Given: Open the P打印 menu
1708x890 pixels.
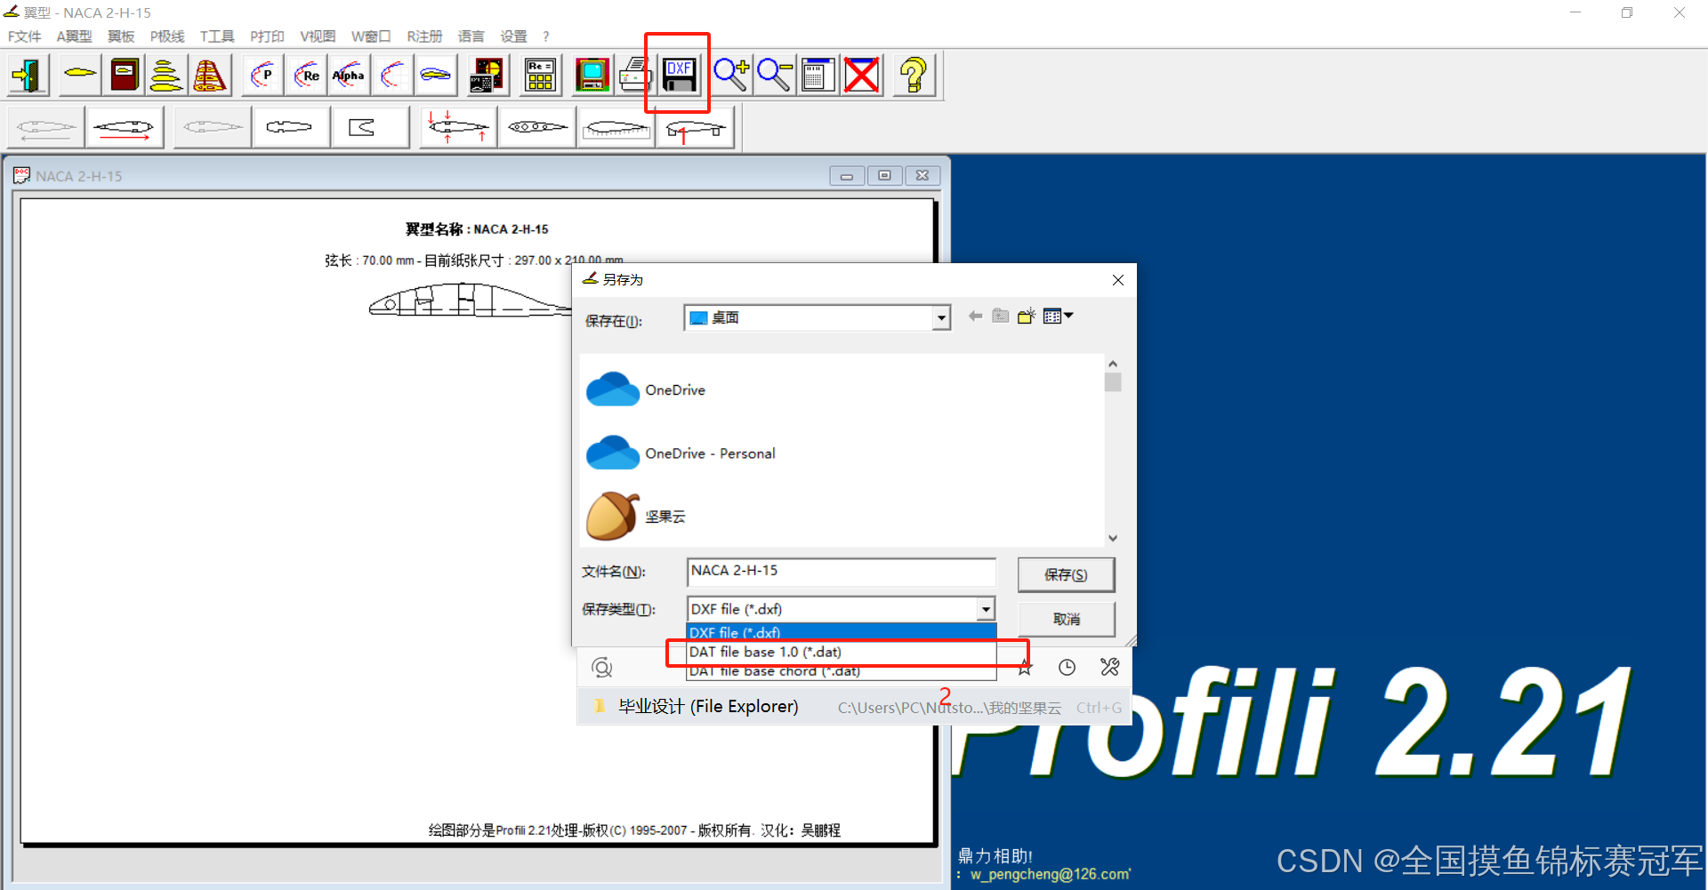Looking at the screenshot, I should (x=267, y=36).
